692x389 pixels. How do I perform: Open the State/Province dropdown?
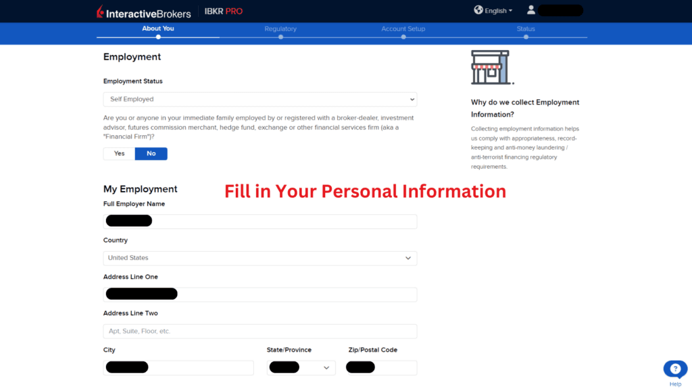coord(301,367)
